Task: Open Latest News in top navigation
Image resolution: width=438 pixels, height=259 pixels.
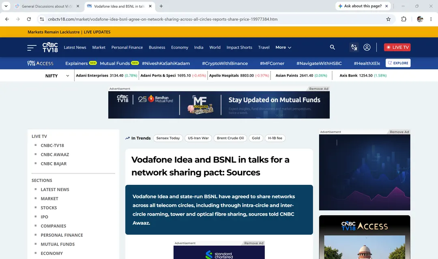Action: point(75,47)
